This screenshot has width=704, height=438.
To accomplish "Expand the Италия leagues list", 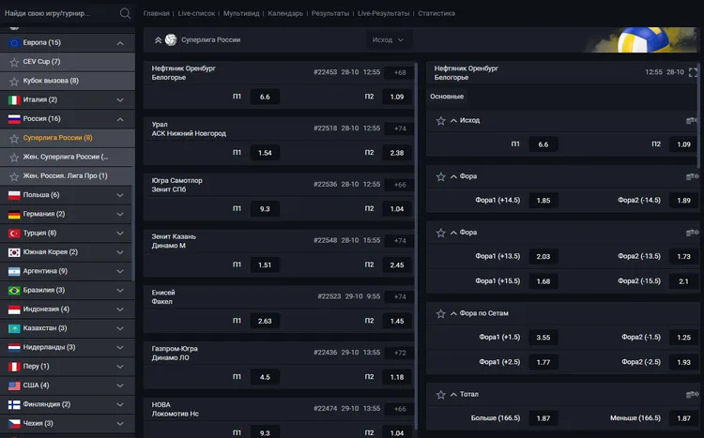I will (x=120, y=99).
